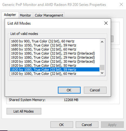This screenshot has height=131, width=126.
Task: Confirm with OK in List All Modes
Action: pos(69,90)
